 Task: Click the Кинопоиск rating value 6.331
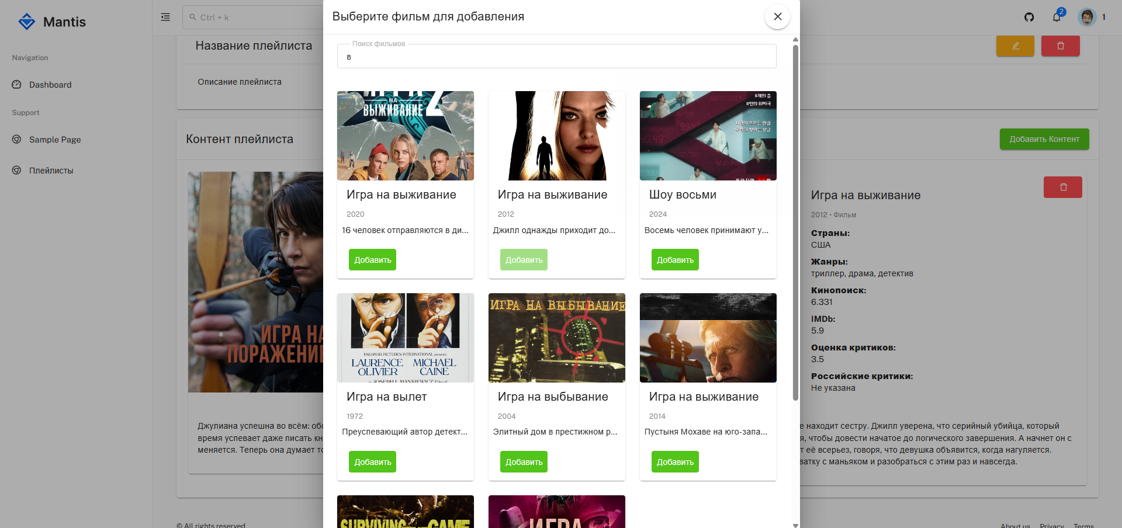click(x=822, y=302)
